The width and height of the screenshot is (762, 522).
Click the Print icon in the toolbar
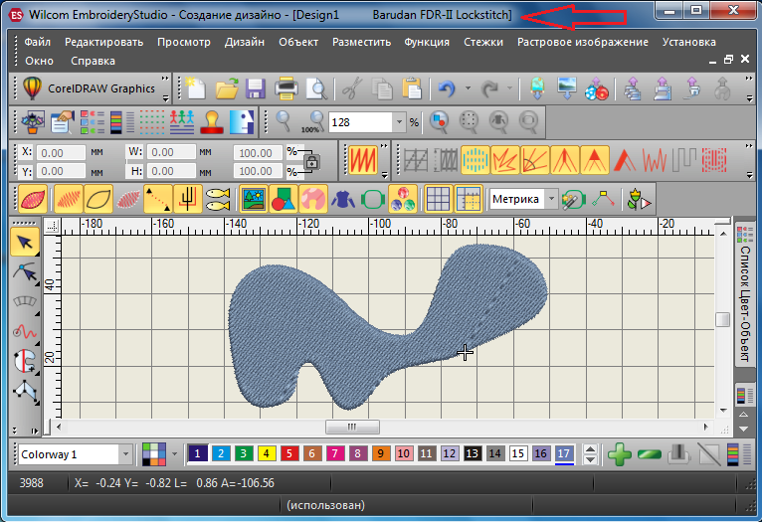click(286, 88)
